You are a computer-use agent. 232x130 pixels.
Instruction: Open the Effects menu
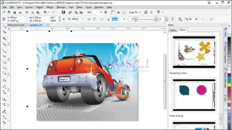[x=50, y=7]
